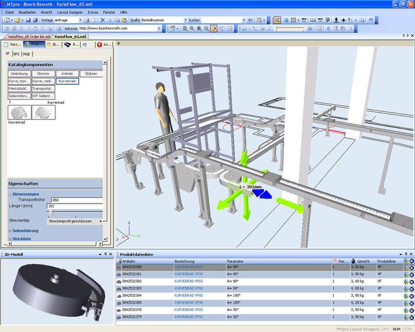Click the Artikelnr. column header
This screenshot has height=332, width=415.
pyautogui.click(x=145, y=261)
